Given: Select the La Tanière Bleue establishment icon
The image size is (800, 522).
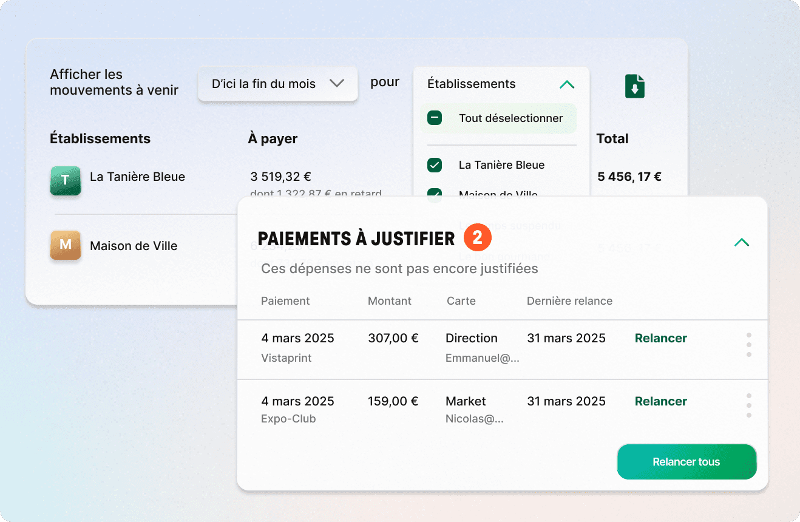Looking at the screenshot, I should (x=65, y=181).
